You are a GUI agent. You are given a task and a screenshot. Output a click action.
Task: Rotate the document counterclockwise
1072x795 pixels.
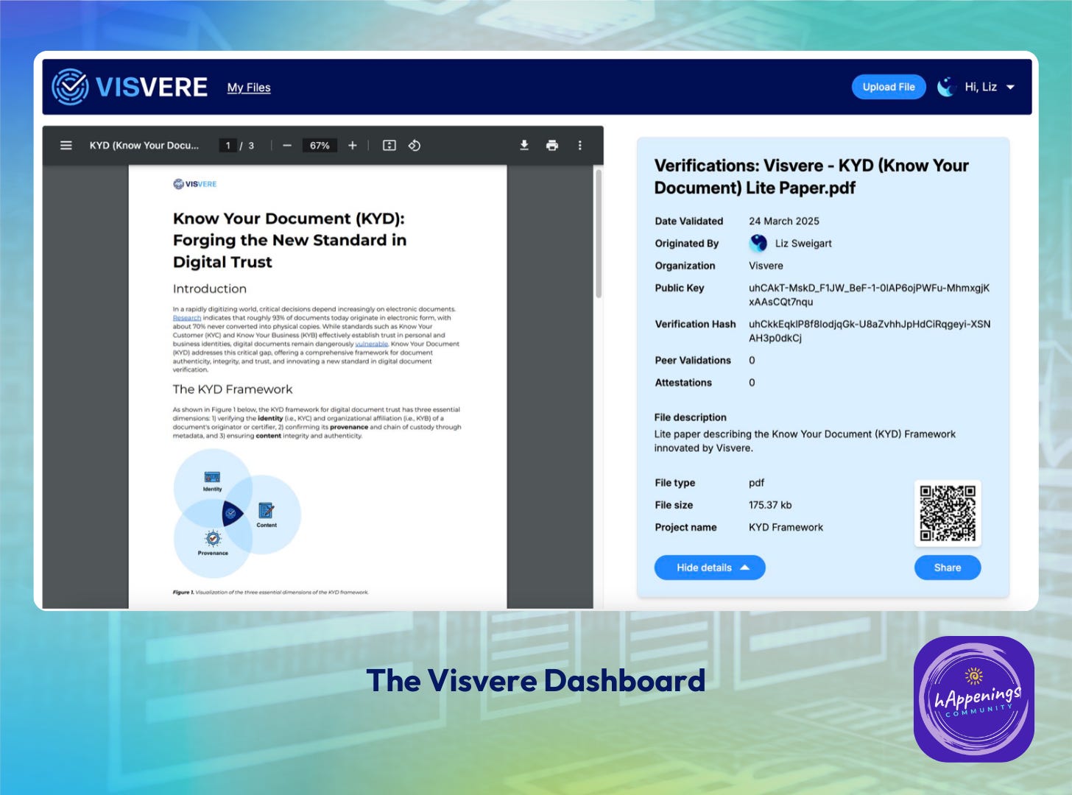pyautogui.click(x=415, y=146)
